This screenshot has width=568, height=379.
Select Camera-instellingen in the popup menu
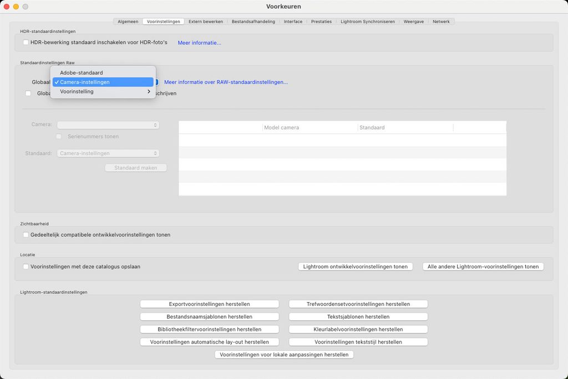[103, 82]
